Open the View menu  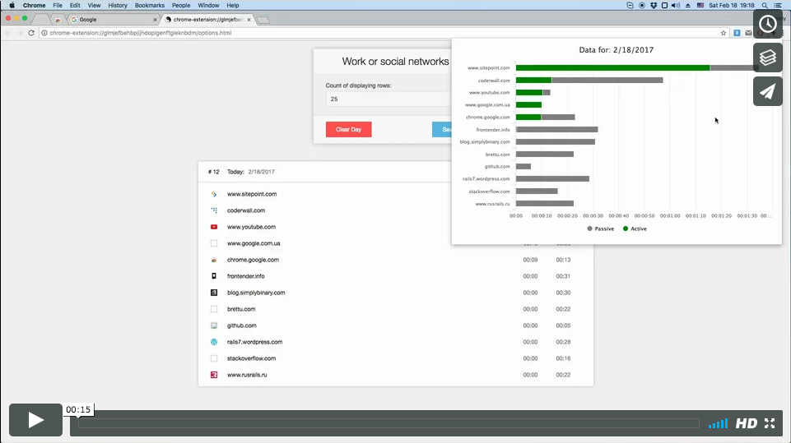(94, 5)
